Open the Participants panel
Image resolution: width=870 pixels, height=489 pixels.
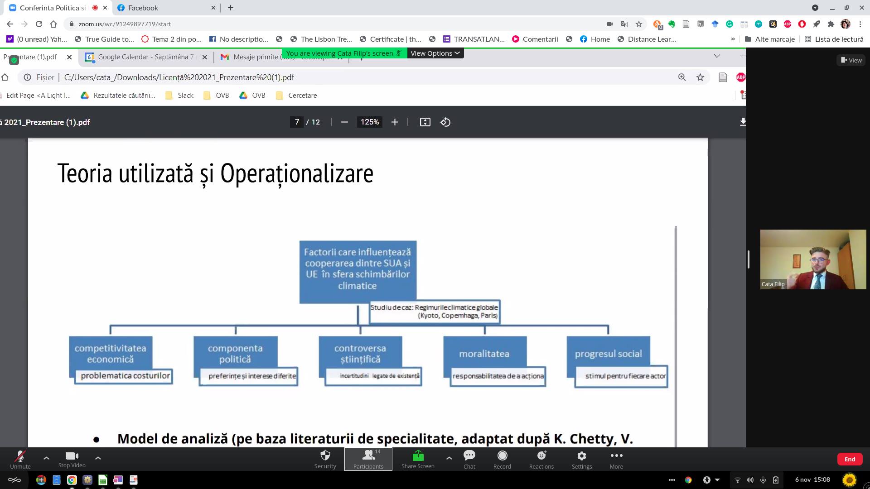point(368,459)
